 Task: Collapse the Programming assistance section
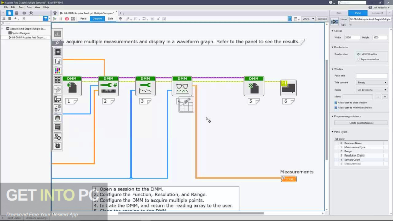(x=333, y=116)
